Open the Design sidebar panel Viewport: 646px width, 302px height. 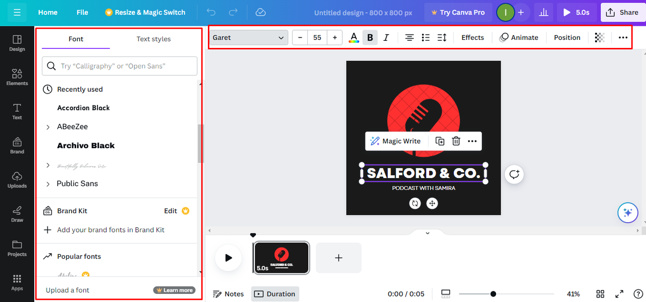pos(17,43)
